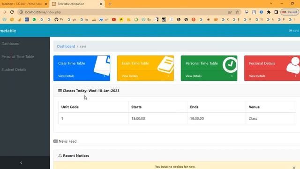This screenshot has width=300, height=169.
Task: Click the forward navigation arrow
Action: (x=4, y=12)
